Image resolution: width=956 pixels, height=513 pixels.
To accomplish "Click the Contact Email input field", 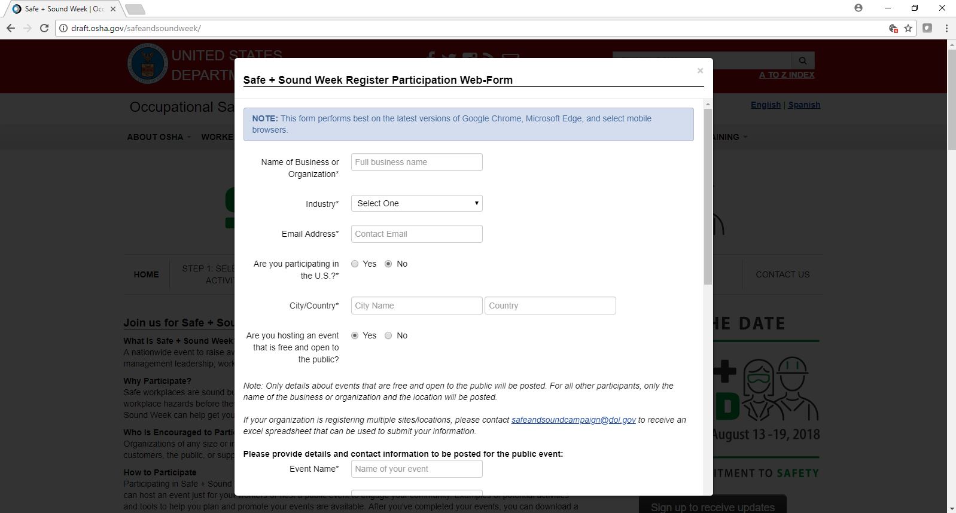I will 417,234.
